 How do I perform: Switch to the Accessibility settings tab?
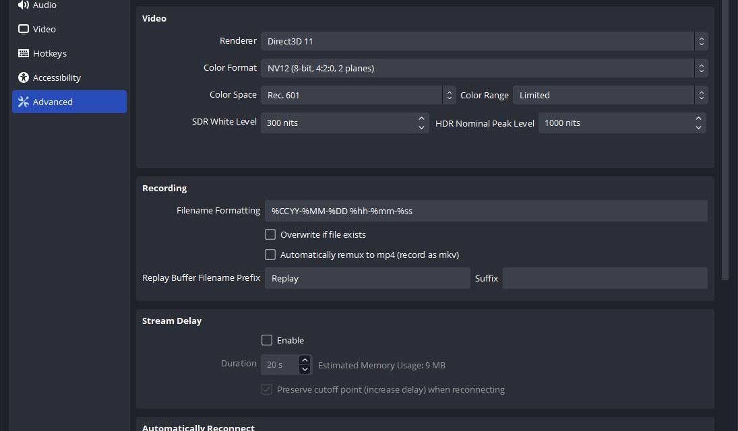click(x=57, y=78)
